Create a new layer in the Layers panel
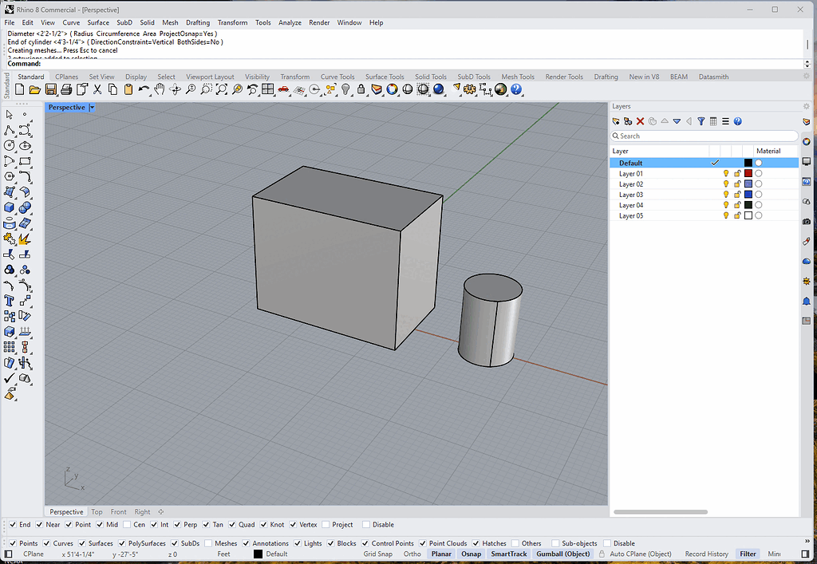The image size is (817, 564). [x=616, y=120]
